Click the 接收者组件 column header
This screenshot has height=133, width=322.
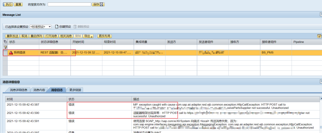coord(276,42)
